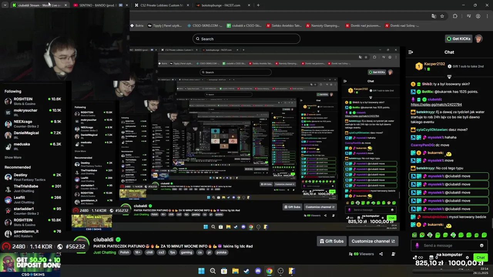Image resolution: width=493 pixels, height=277 pixels.
Task: Open the Sielsko Anielsko Tatr bookmark
Action: pyautogui.click(x=284, y=26)
